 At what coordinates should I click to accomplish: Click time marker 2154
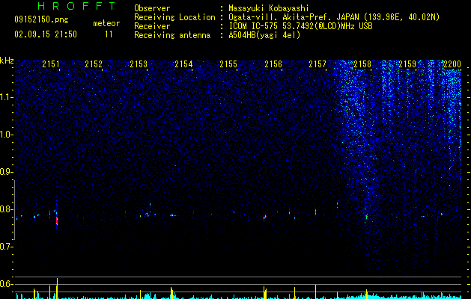pyautogui.click(x=183, y=64)
